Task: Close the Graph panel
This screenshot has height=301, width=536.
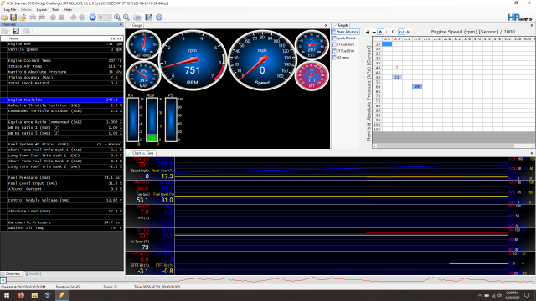Action: point(532,26)
